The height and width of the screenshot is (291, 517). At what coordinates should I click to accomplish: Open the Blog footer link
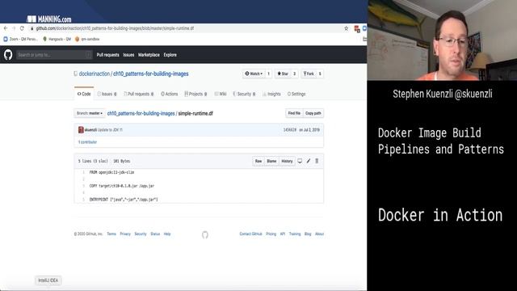pyautogui.click(x=308, y=234)
